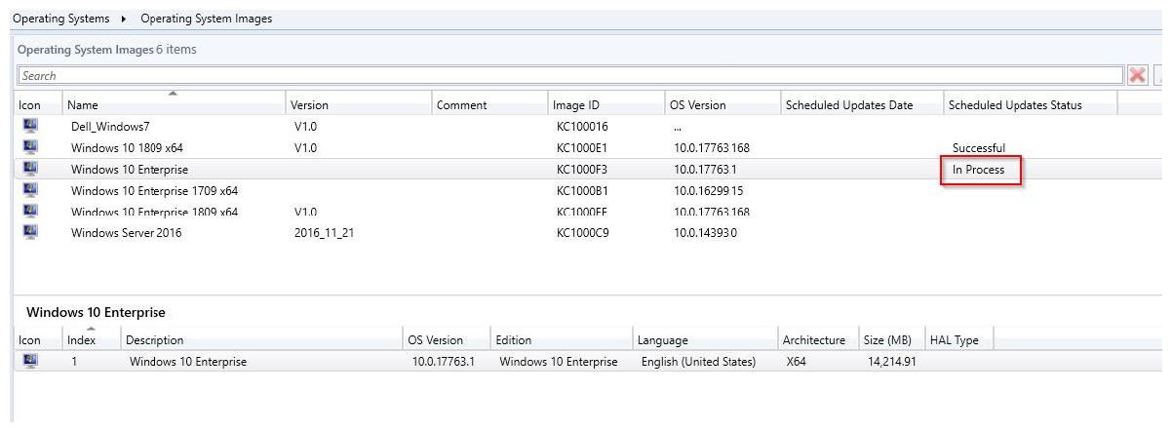Select the Windows Server 2016 row name
Viewport: 1172px width, 432px height.
pos(126,233)
